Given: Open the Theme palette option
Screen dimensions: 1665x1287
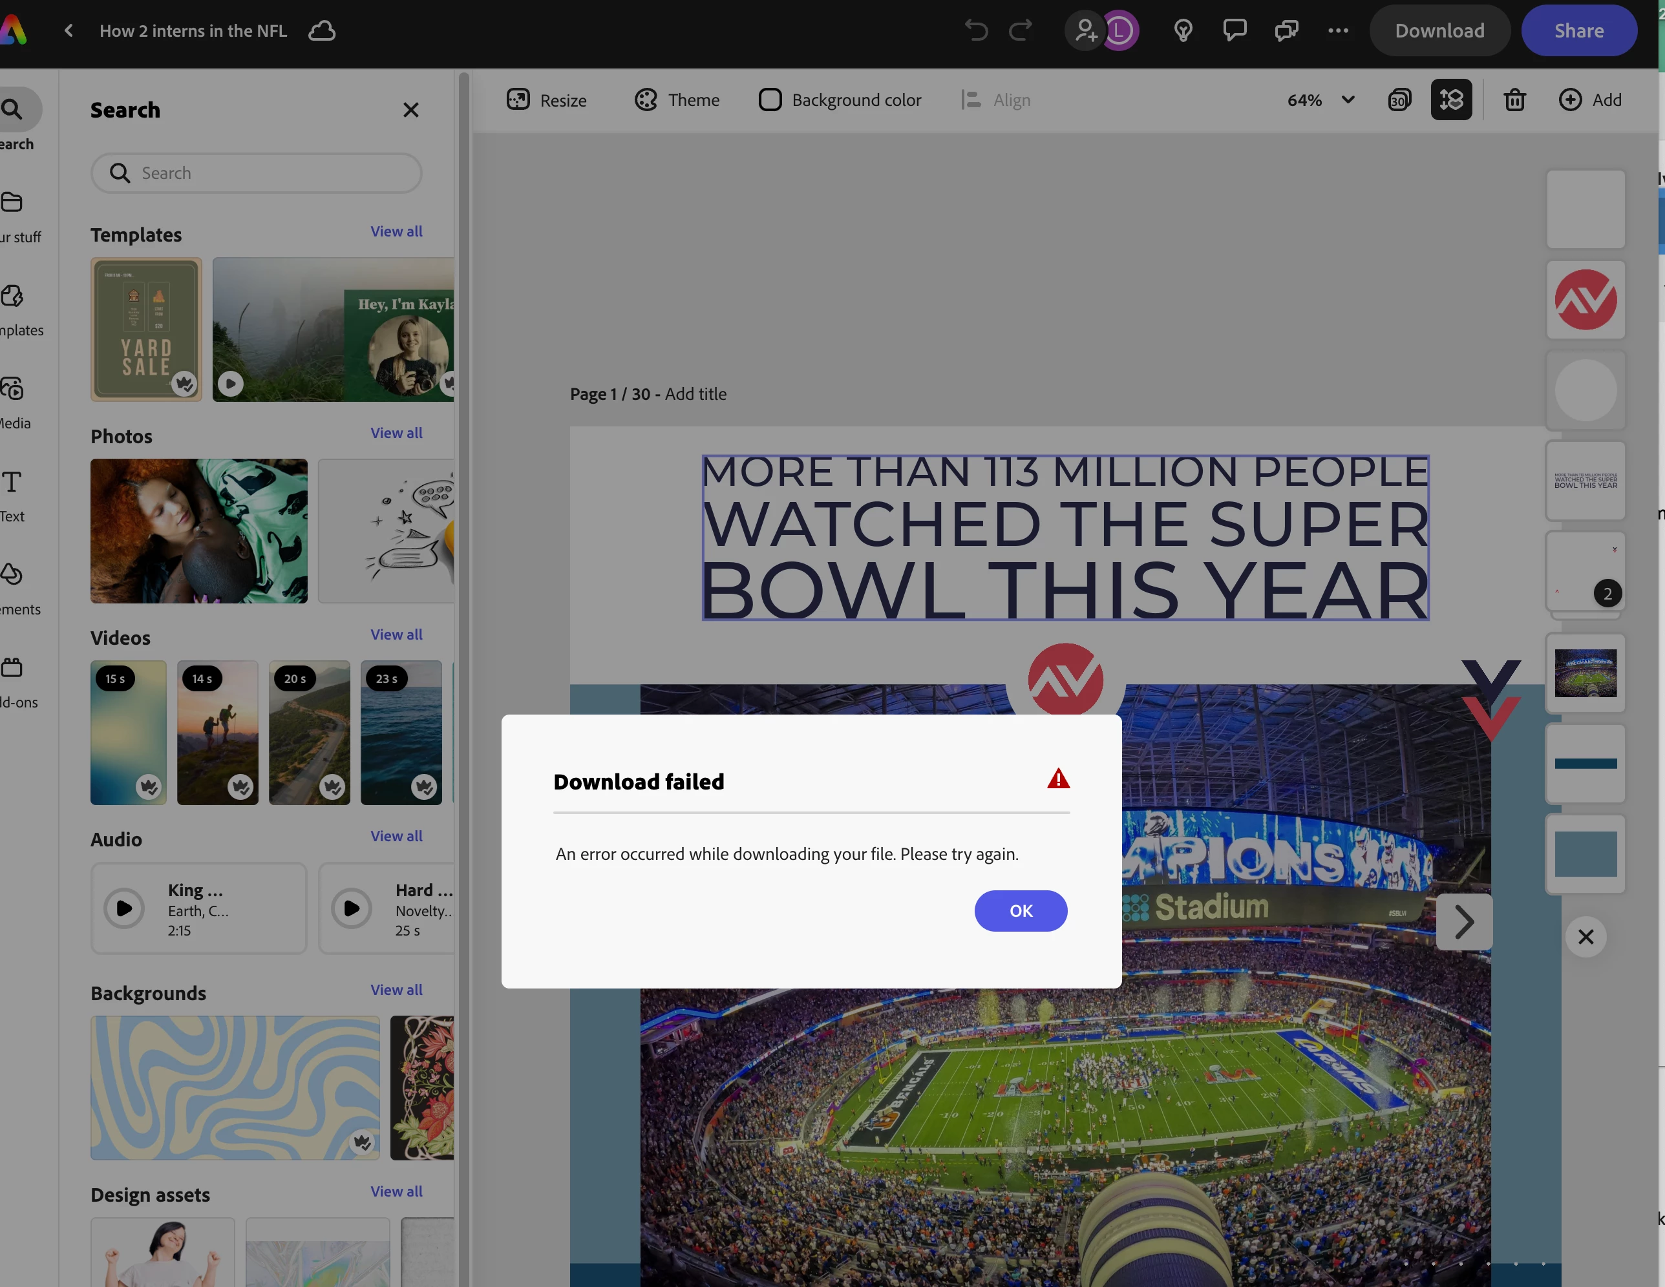Looking at the screenshot, I should [x=677, y=100].
